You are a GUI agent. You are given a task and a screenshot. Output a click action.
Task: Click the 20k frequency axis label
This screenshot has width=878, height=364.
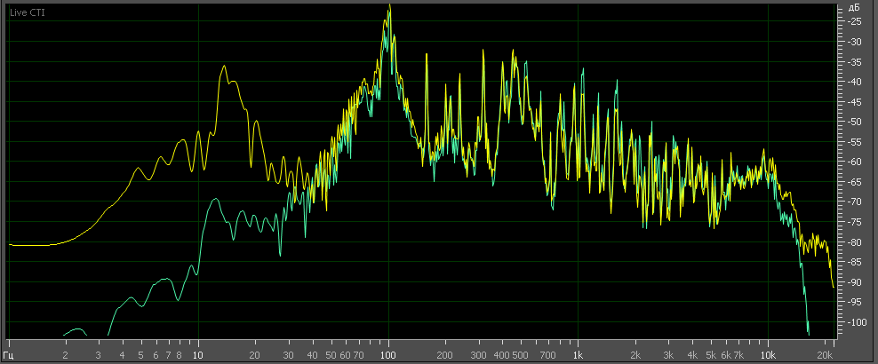point(825,352)
